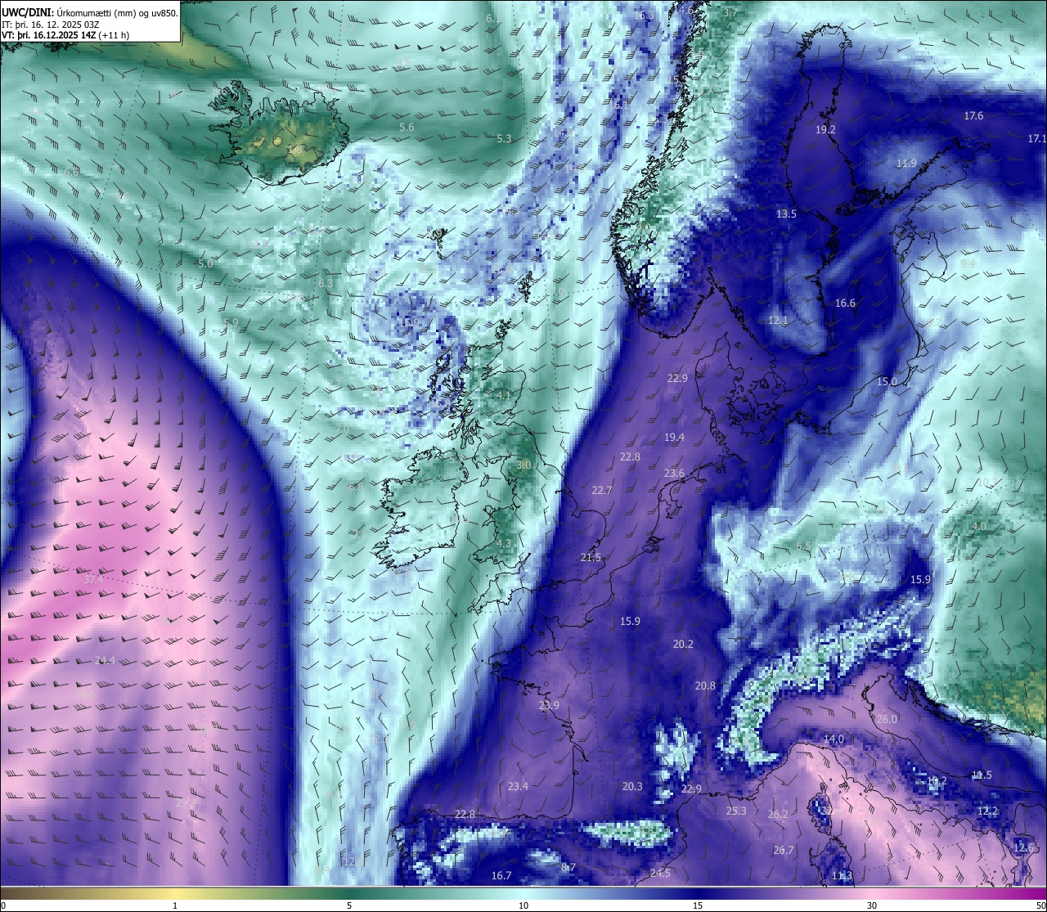Click the map value '6.8'
The image size is (1047, 912).
[x=356, y=487]
